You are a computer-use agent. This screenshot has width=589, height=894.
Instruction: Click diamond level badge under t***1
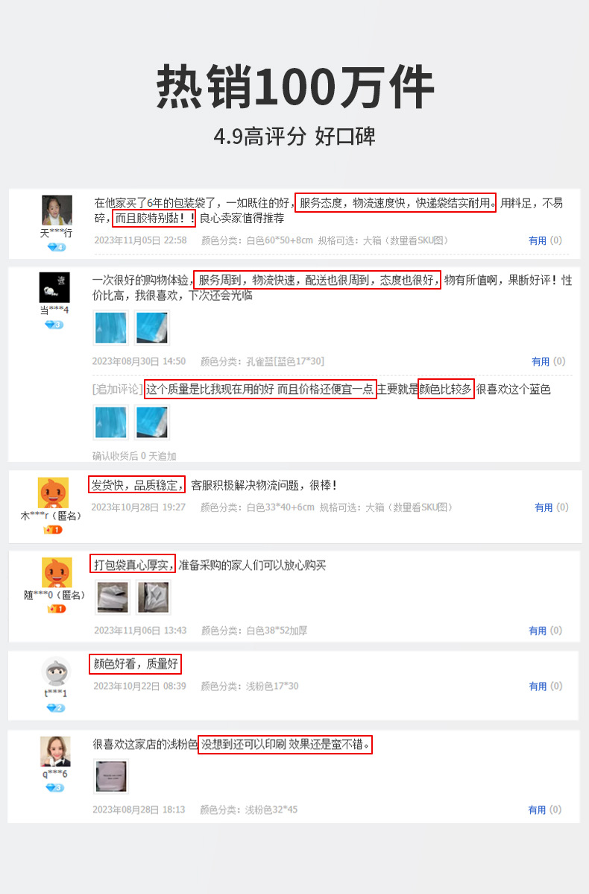(56, 707)
